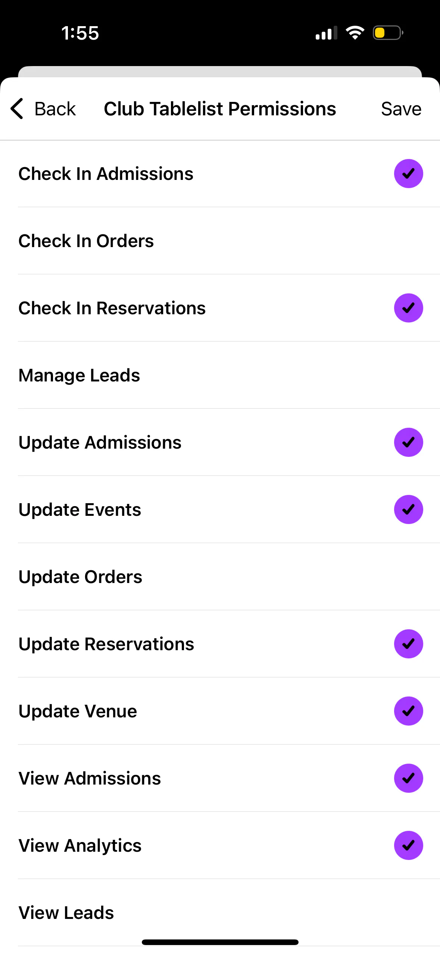
Task: Uncheck View Admissions purple checkmark
Action: (x=408, y=778)
